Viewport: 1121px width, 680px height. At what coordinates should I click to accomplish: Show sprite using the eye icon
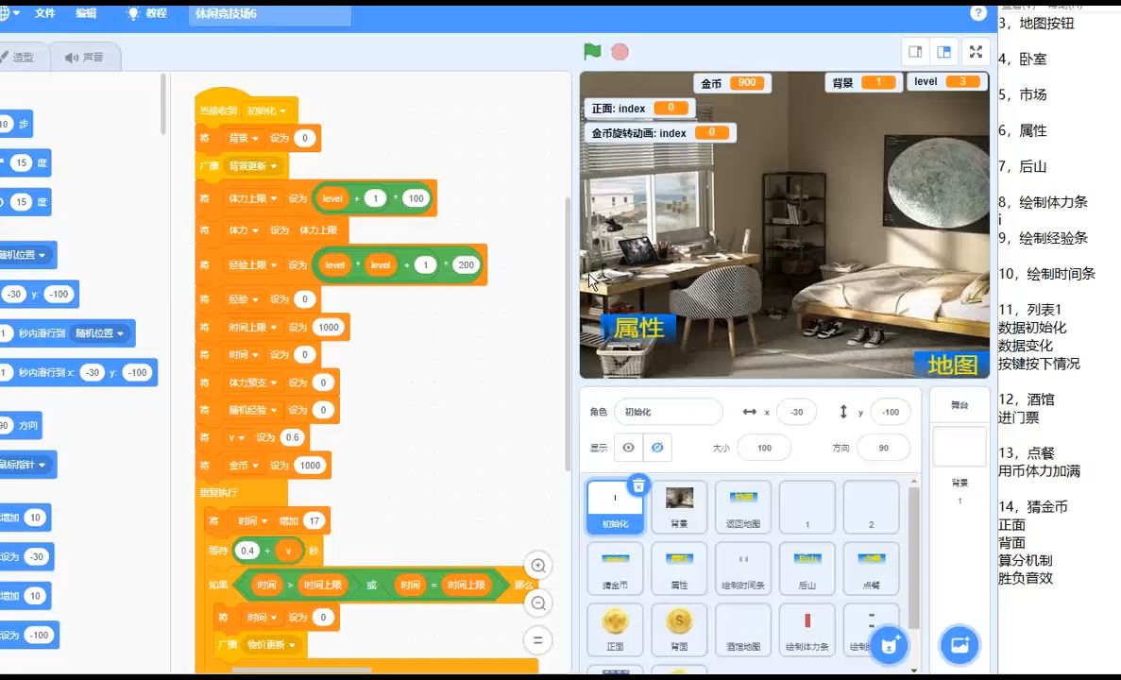pyautogui.click(x=628, y=448)
